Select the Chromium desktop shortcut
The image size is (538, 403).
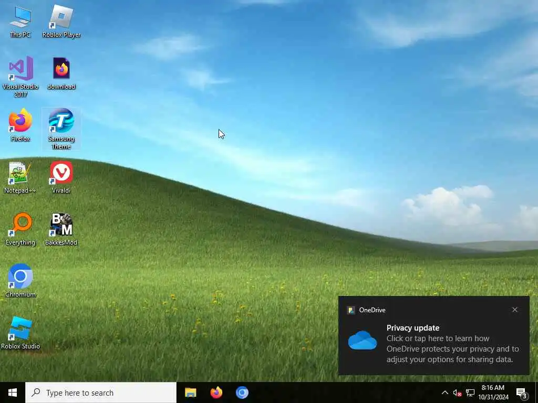pos(20,281)
